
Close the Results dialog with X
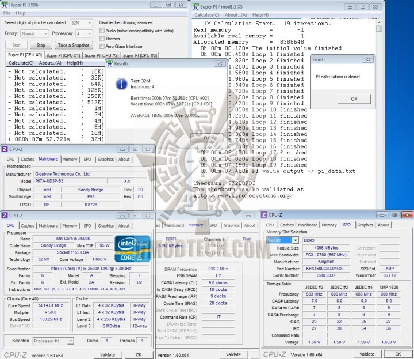coord(220,63)
